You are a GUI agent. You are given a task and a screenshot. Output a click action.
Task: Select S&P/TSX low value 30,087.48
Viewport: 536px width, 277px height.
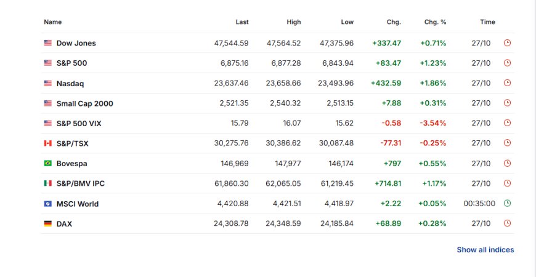tap(336, 143)
